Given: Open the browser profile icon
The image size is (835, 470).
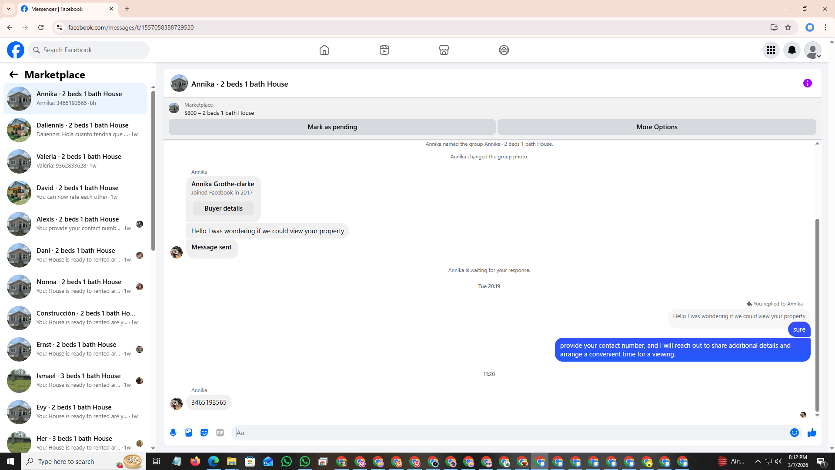Looking at the screenshot, I should [810, 27].
